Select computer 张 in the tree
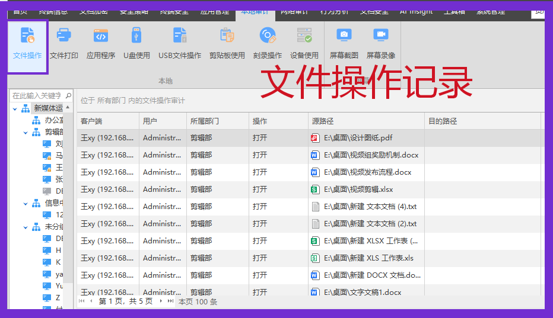This screenshot has height=318, width=553. (x=53, y=179)
